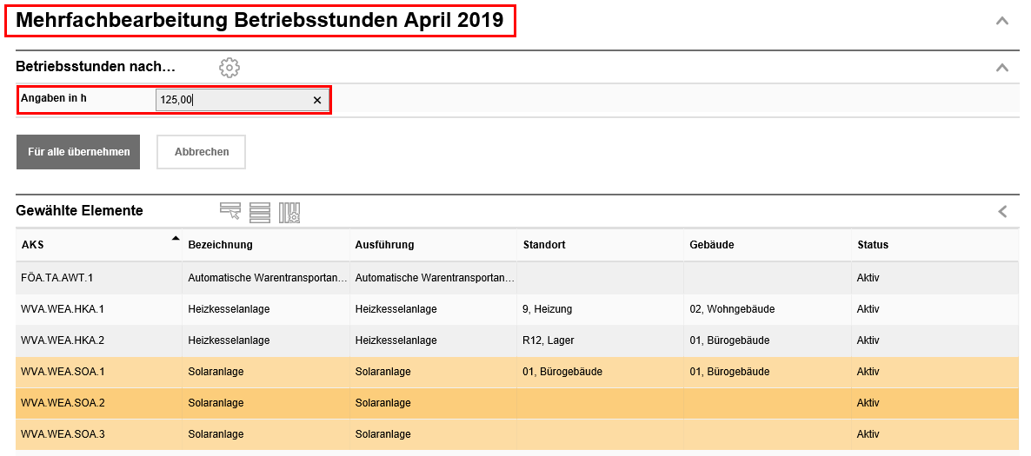This screenshot has height=456, width=1031.
Task: Select the row WVA.WEA.SOA.1
Action: pos(517,372)
